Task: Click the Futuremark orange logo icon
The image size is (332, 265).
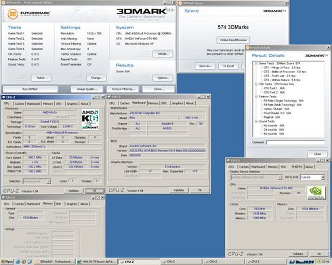Action: (x=13, y=14)
